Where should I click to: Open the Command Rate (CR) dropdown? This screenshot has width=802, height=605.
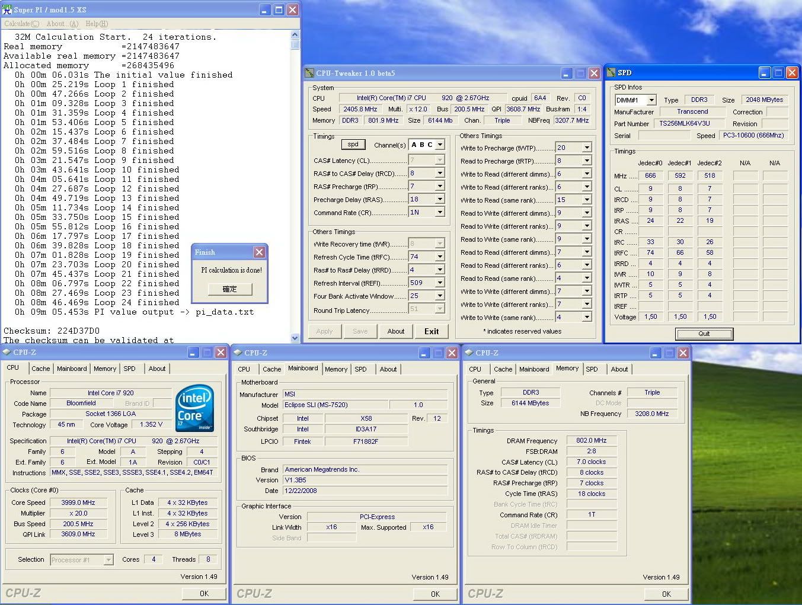440,212
